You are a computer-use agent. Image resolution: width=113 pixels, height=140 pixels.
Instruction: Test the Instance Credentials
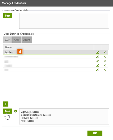[8, 15]
